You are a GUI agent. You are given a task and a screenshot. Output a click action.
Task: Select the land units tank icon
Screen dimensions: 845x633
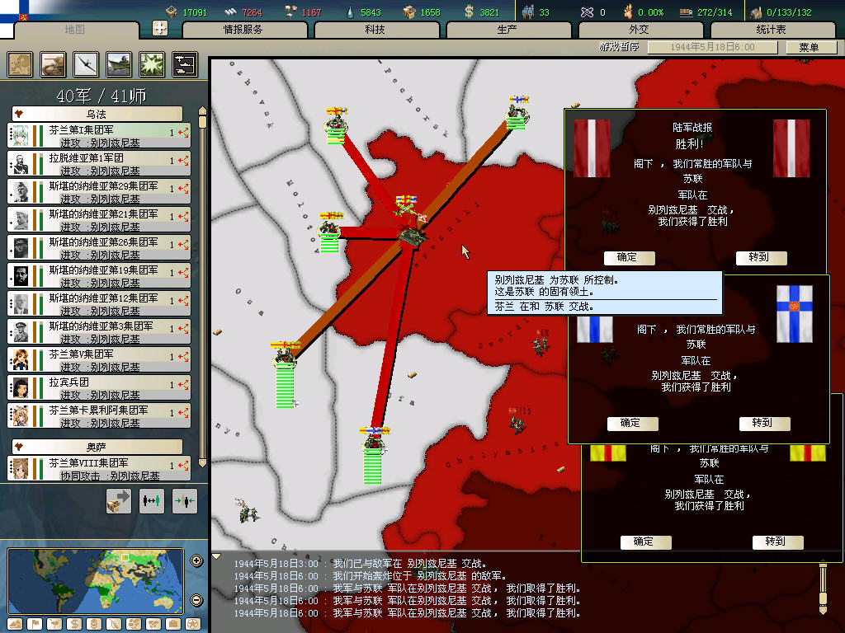(x=53, y=64)
